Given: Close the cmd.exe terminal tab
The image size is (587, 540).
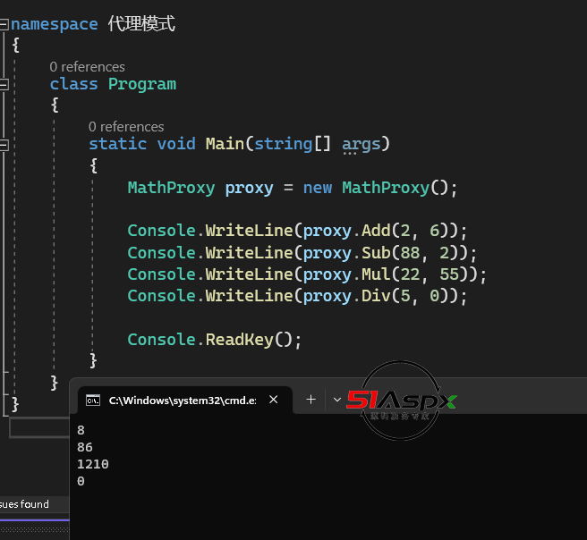Looking at the screenshot, I should pyautogui.click(x=274, y=400).
